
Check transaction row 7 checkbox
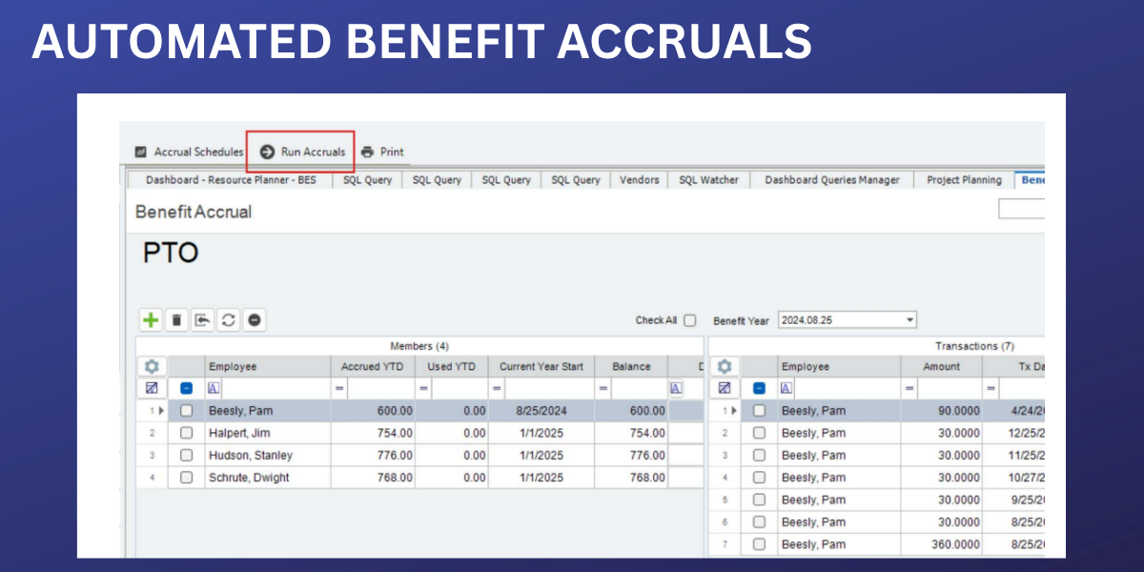(x=759, y=544)
